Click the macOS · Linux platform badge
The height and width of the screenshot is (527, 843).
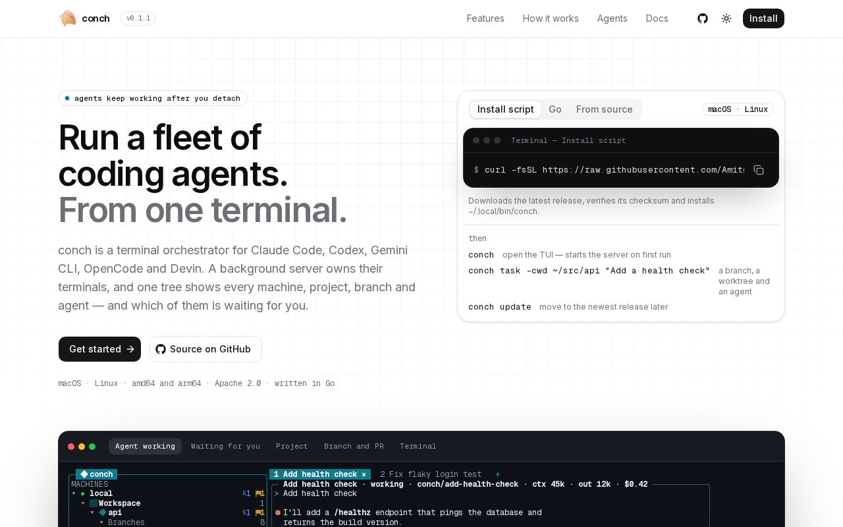(x=738, y=109)
